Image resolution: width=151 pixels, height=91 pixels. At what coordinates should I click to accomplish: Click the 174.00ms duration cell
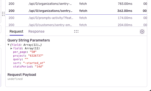[x=125, y=18]
